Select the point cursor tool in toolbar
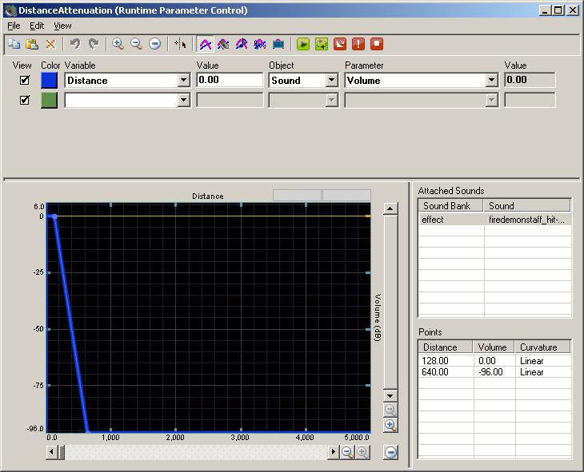The image size is (584, 472). 180,45
